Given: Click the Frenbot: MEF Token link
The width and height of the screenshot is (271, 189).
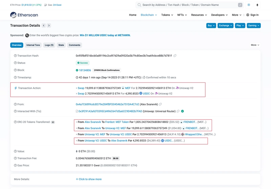Looking at the screenshot, I should coord(117,122).
